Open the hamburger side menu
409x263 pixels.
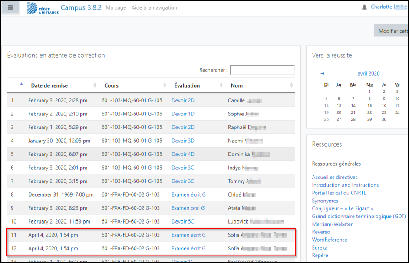(10, 8)
